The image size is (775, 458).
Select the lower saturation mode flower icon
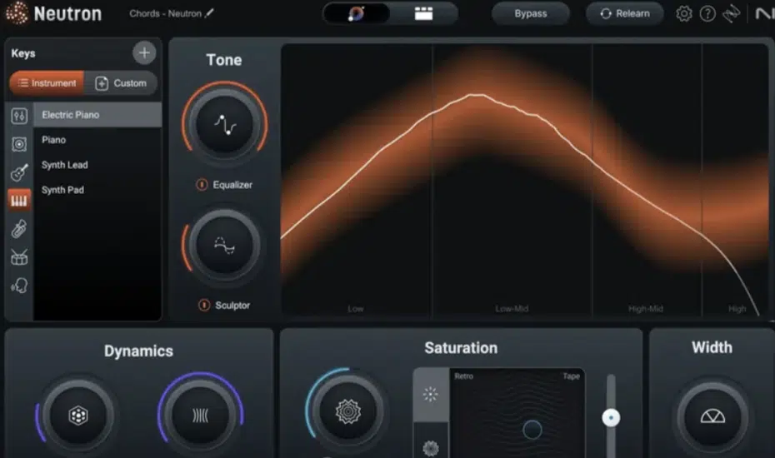(x=431, y=448)
